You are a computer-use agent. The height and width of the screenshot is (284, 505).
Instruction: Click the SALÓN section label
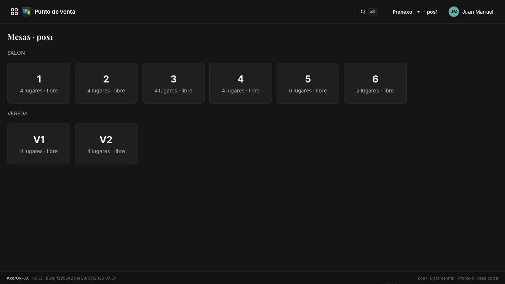[16, 53]
